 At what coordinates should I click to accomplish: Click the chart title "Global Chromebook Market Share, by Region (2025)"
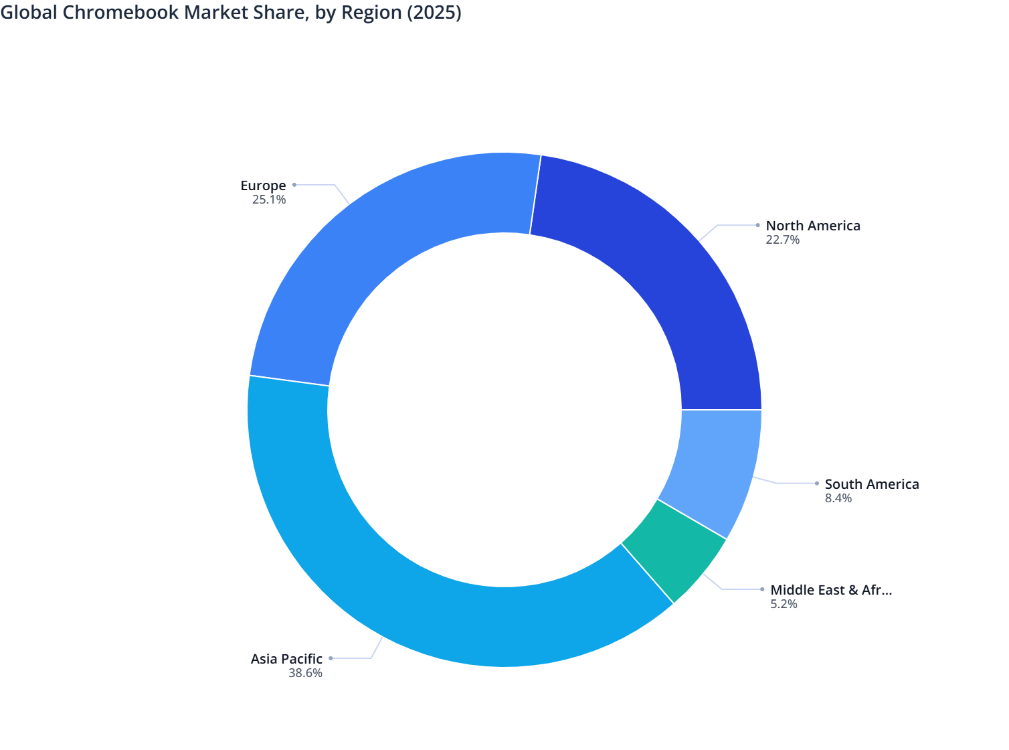(231, 13)
